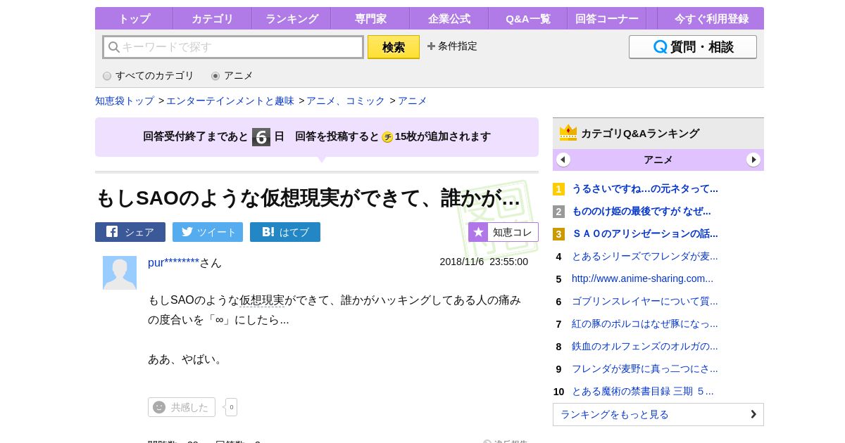Screen dimensions: 845x443
Task: Open pur******** user profile link
Action: (x=173, y=262)
